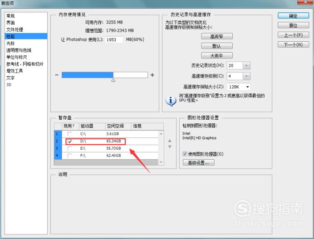Apply the 默认 cache preset

(217, 46)
